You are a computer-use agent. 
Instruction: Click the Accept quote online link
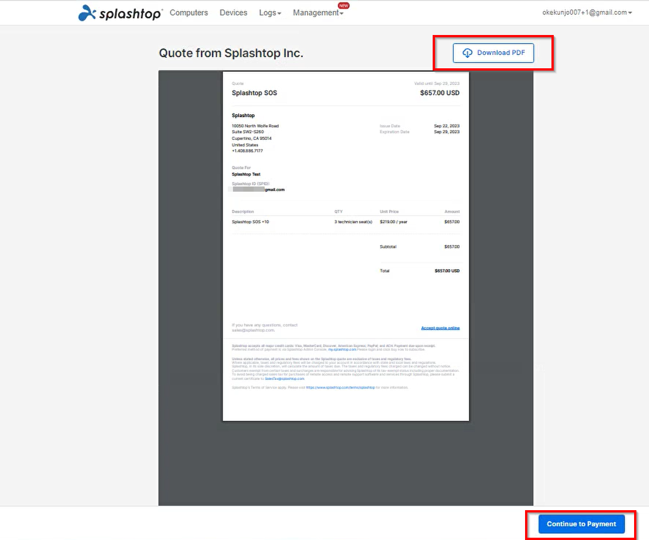(440, 328)
